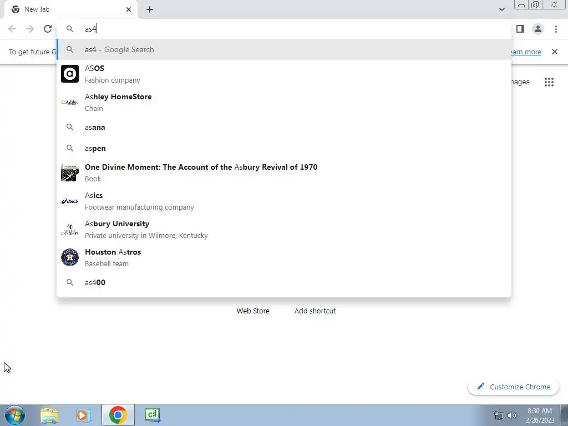Screen dimensions: 568x426
Task: Click the Houston Astros logo icon
Action: click(69, 257)
